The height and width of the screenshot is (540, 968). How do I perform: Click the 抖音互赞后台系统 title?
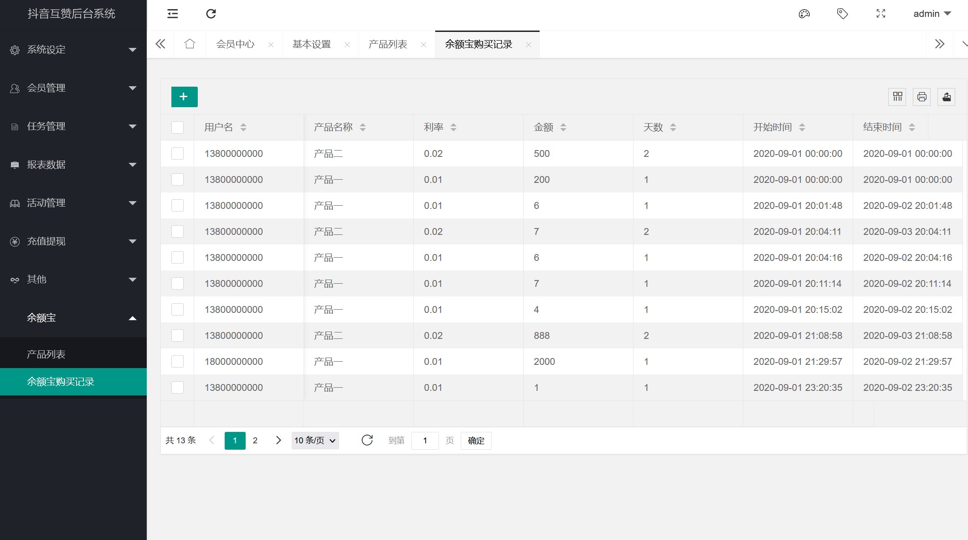pos(72,14)
